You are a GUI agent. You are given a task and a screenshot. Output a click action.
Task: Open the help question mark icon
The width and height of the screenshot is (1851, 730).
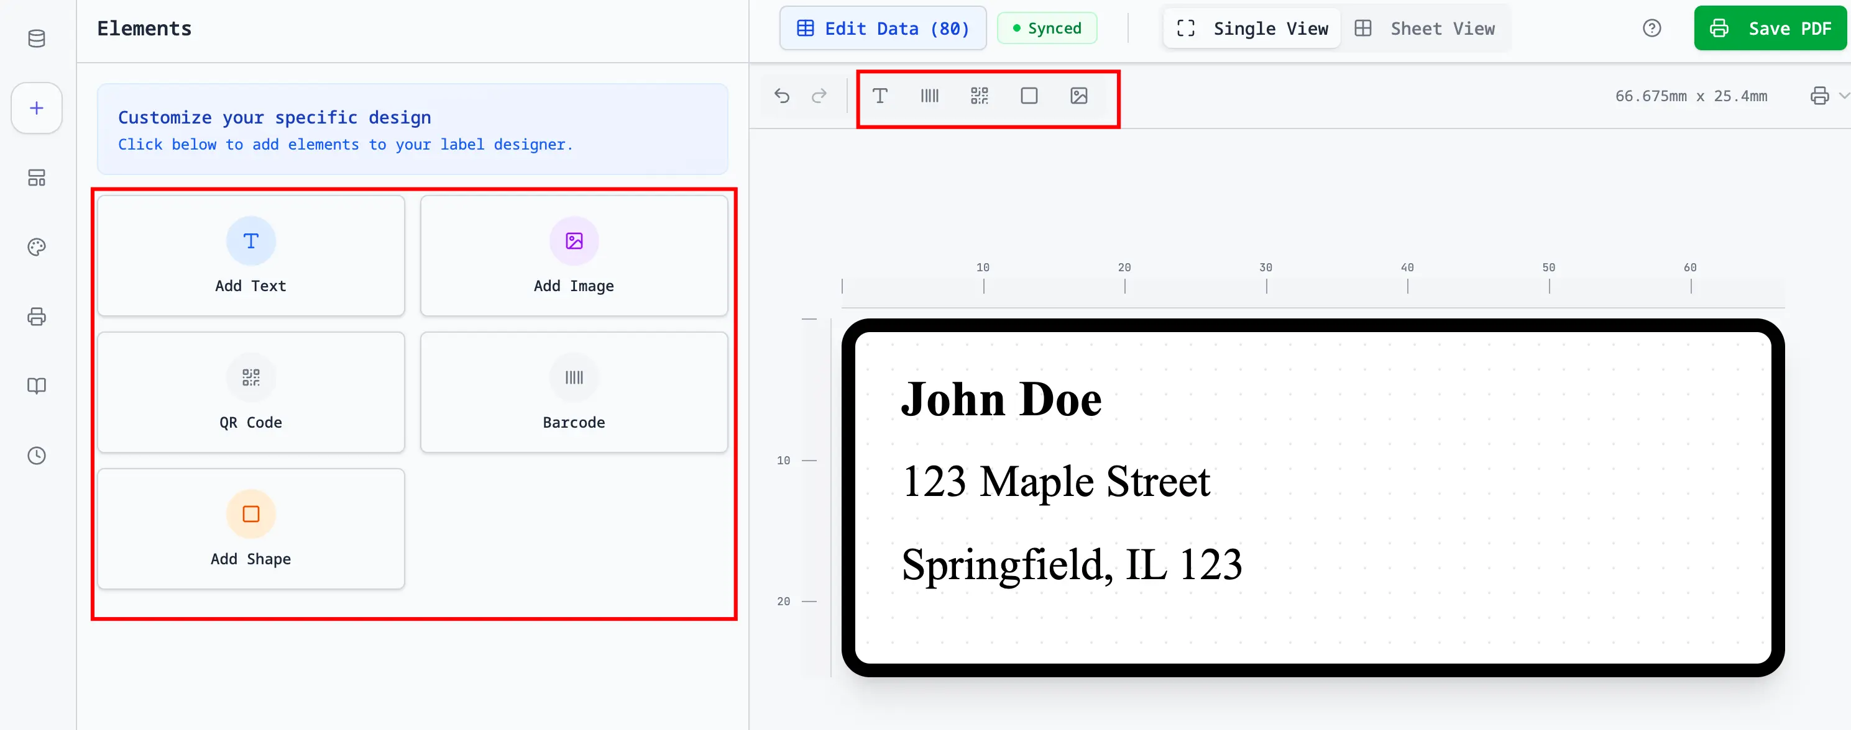1651,28
